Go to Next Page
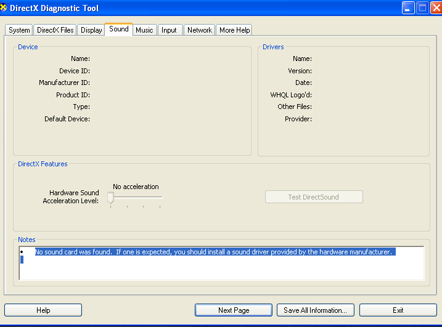 234,310
